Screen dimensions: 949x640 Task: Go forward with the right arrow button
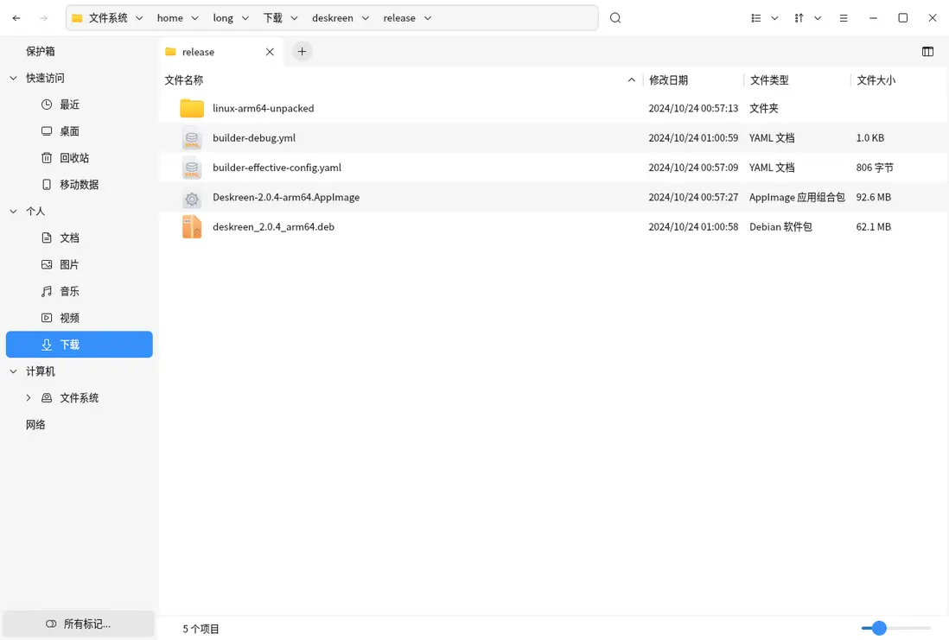(43, 18)
